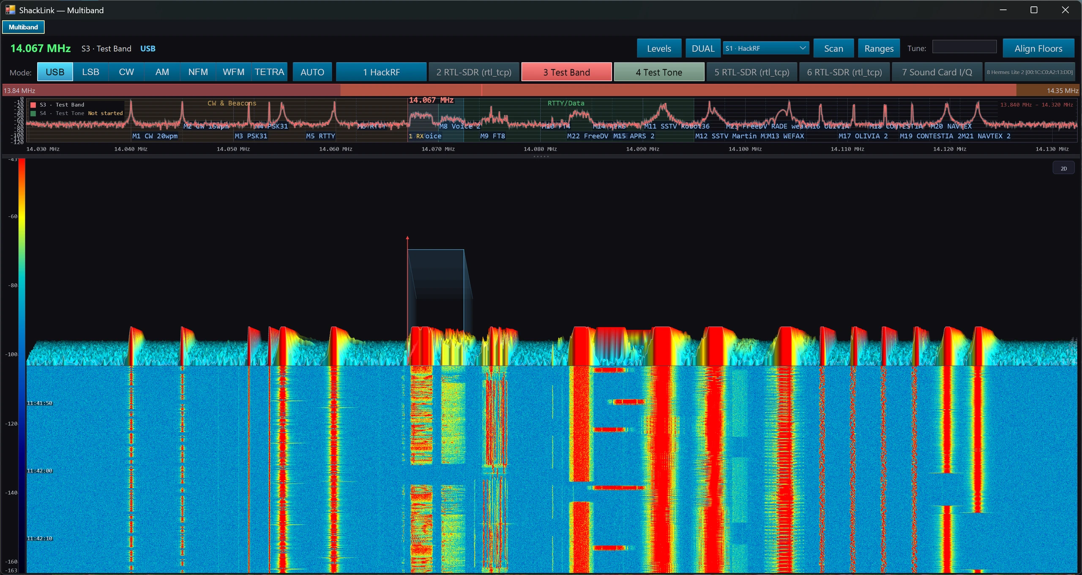Click the ShackLink app icon in title bar
The height and width of the screenshot is (575, 1082).
click(10, 9)
